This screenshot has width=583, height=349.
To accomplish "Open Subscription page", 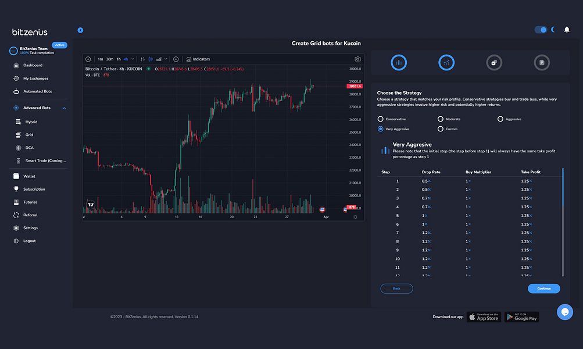I will click(34, 189).
